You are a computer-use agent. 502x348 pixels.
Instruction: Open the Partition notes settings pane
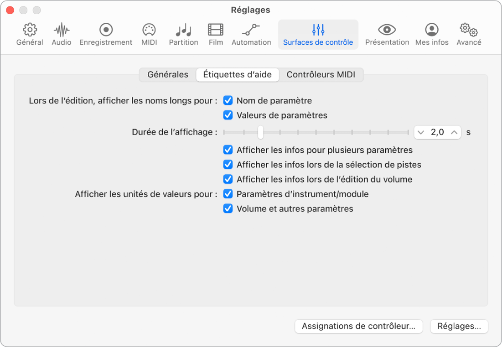[183, 35]
